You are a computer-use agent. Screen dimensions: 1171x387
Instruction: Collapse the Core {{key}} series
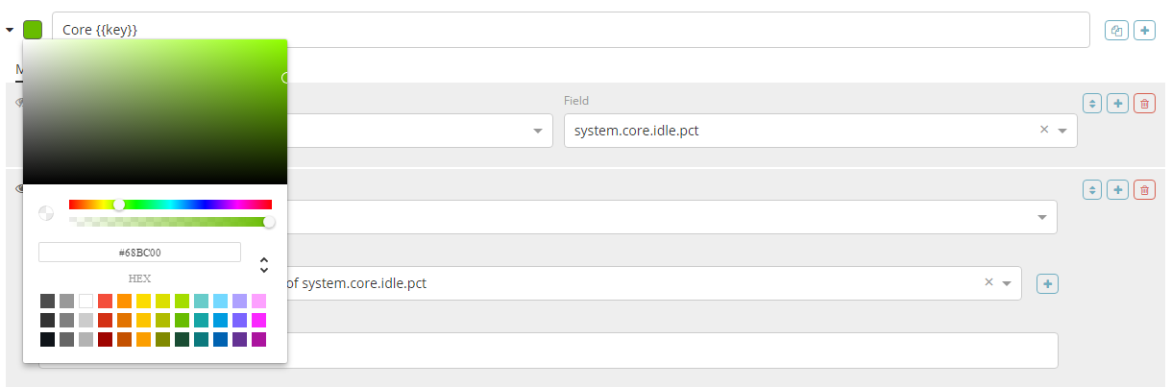(10, 30)
